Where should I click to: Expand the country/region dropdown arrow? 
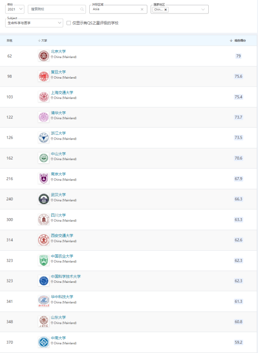coord(203,9)
